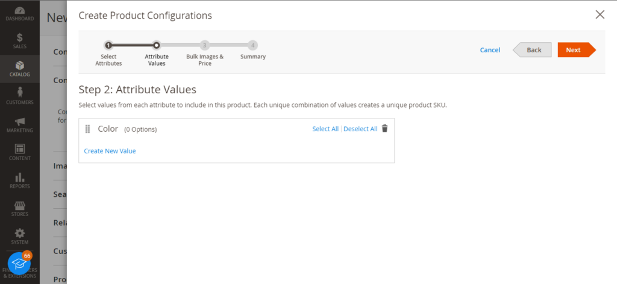Open the Dashboard sidebar icon
This screenshot has width=617, height=284.
[x=20, y=13]
